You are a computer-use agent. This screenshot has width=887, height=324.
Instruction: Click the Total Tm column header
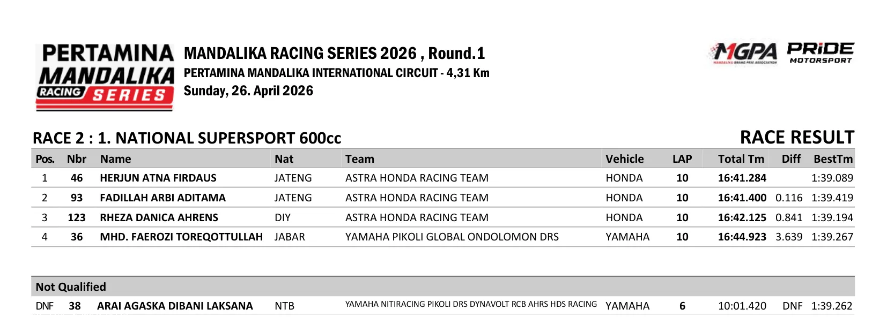(x=741, y=159)
